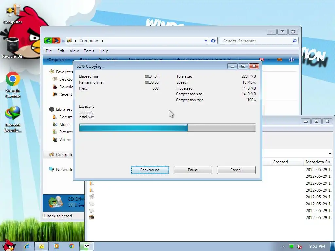Click Show desktop strip on taskbar
335x251 pixels.
pos(333,246)
